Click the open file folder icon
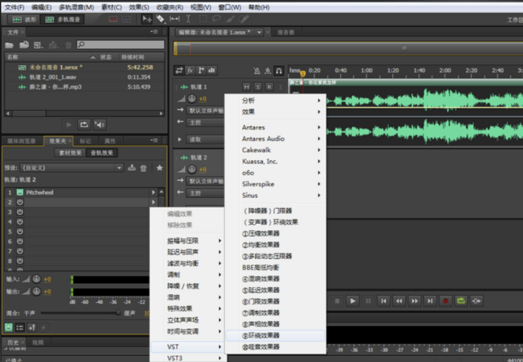 (10, 45)
